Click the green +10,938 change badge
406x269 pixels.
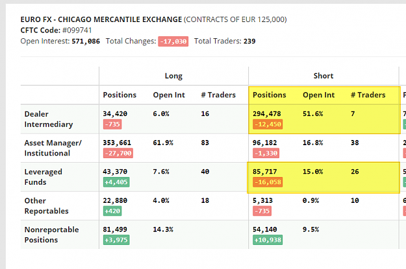(268, 240)
